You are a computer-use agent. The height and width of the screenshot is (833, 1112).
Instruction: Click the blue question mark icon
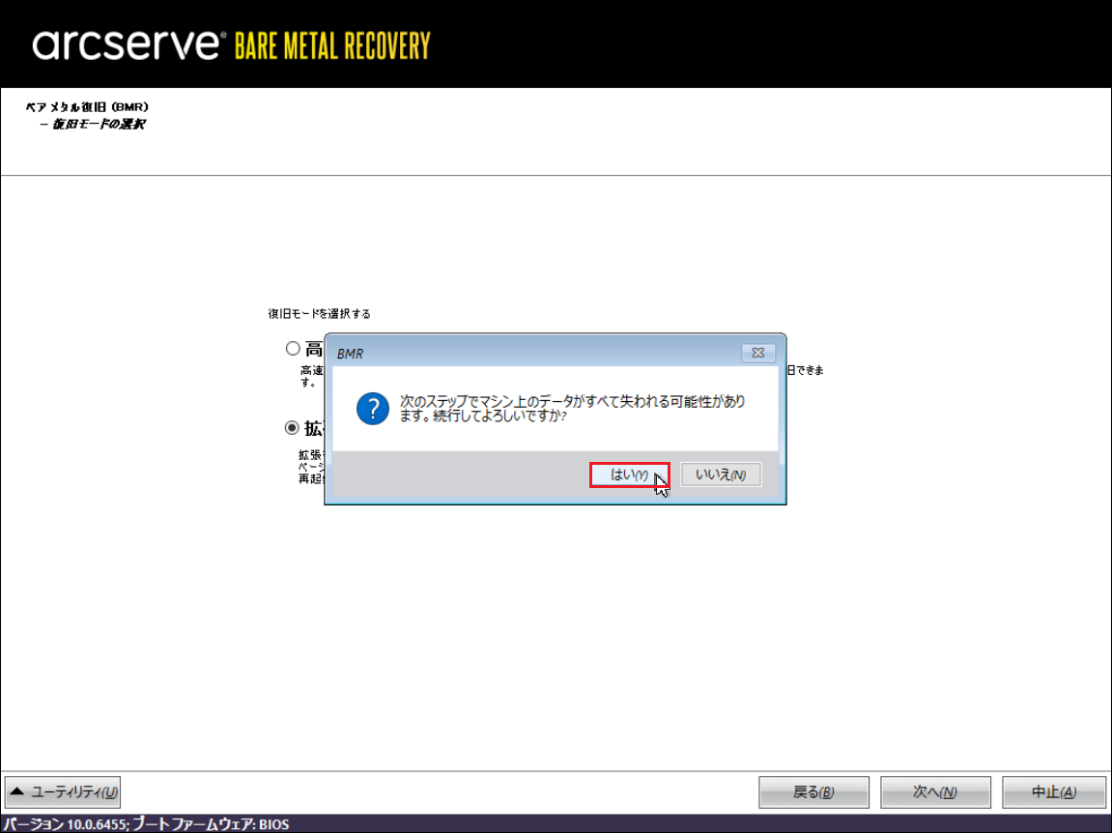(x=372, y=409)
